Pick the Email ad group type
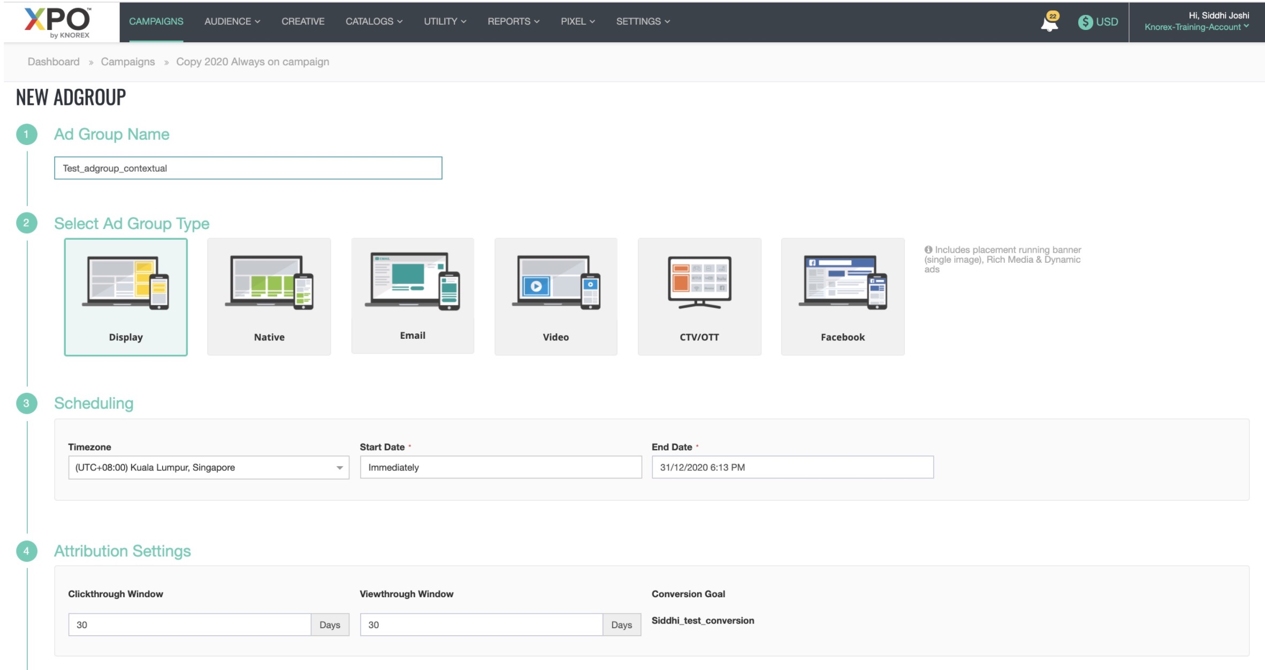Viewport: 1265px width, 670px height. (x=413, y=295)
